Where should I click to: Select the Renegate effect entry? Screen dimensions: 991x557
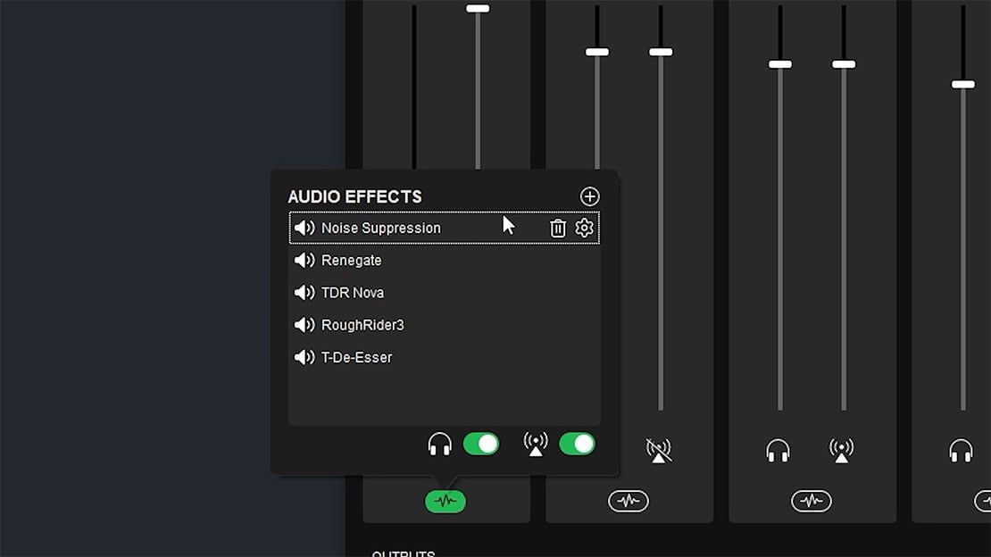click(x=351, y=261)
